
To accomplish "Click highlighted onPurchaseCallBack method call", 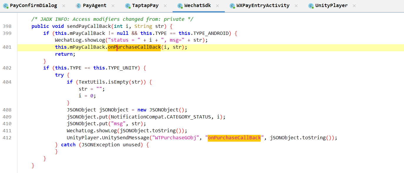I will [134, 47].
